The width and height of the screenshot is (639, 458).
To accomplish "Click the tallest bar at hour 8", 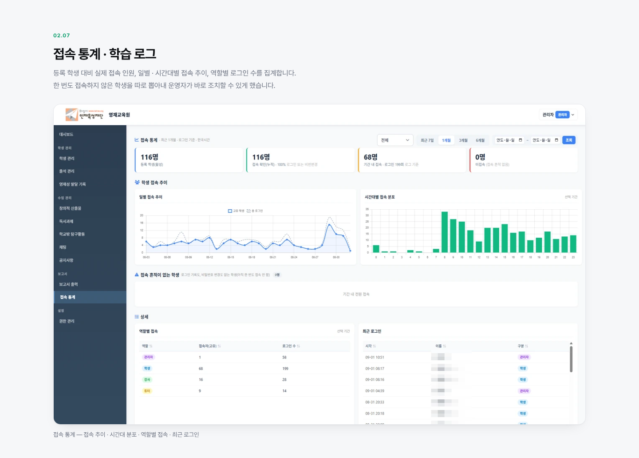I will pyautogui.click(x=445, y=232).
